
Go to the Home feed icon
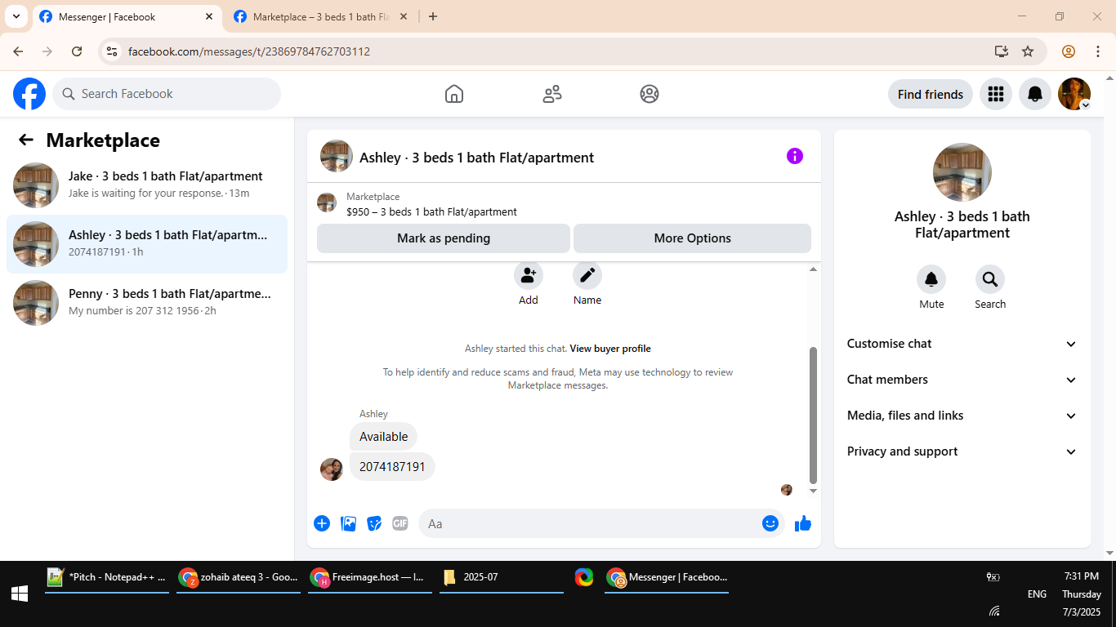tap(454, 94)
